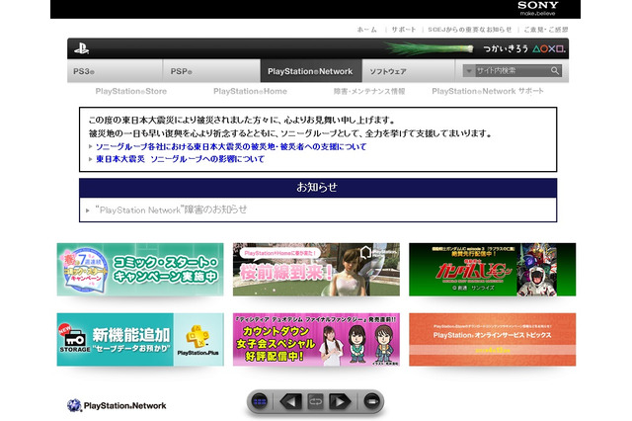
Task: Click the お知らせ header bar
Action: [x=318, y=188]
